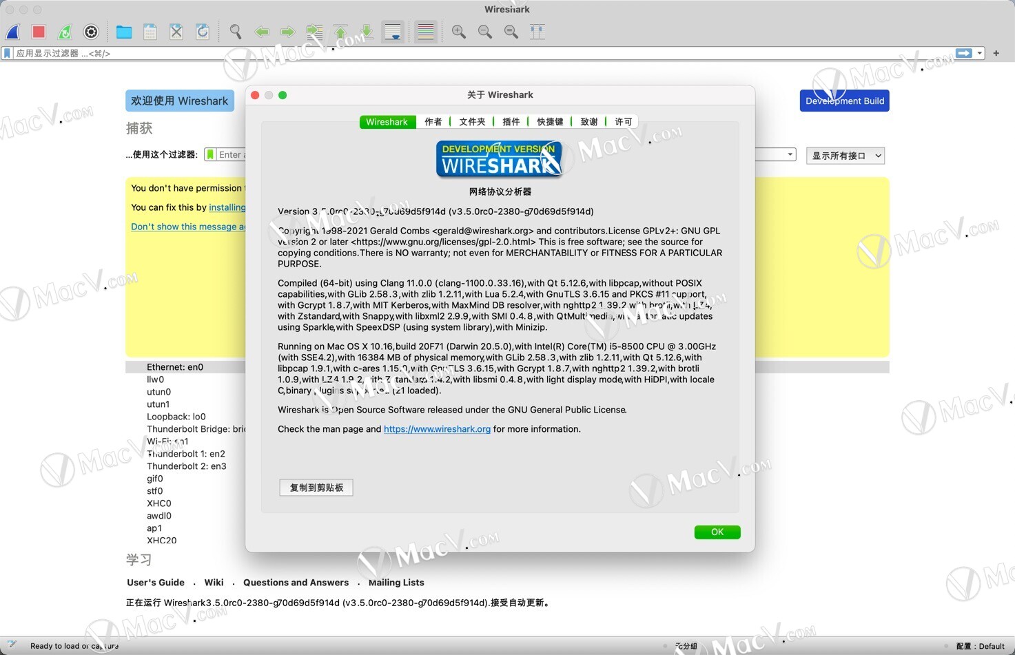Go back to the previous packet arrow
Viewport: 1015px width, 655px height.
point(262,32)
